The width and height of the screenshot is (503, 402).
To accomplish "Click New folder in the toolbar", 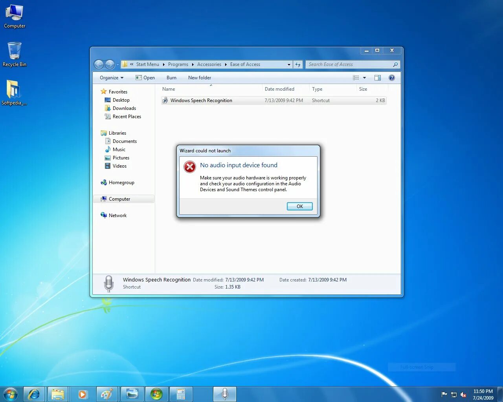I will pos(200,78).
